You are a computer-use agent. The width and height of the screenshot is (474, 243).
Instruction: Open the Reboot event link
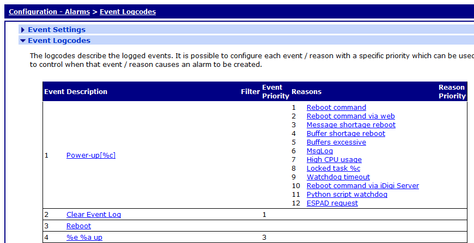pyautogui.click(x=78, y=226)
